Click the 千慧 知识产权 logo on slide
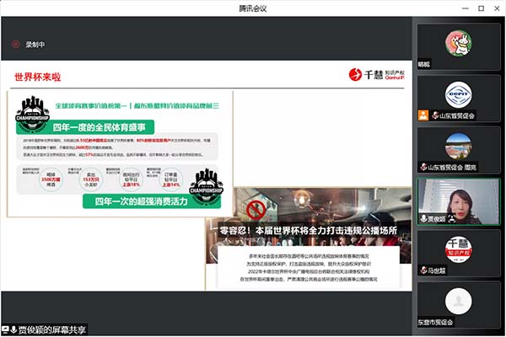The width and height of the screenshot is (506, 337). (377, 74)
